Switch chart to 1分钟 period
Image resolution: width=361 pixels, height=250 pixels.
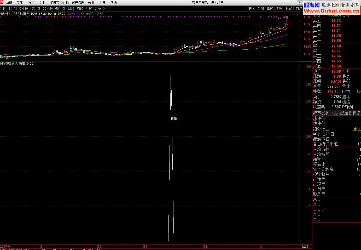[x=13, y=9]
